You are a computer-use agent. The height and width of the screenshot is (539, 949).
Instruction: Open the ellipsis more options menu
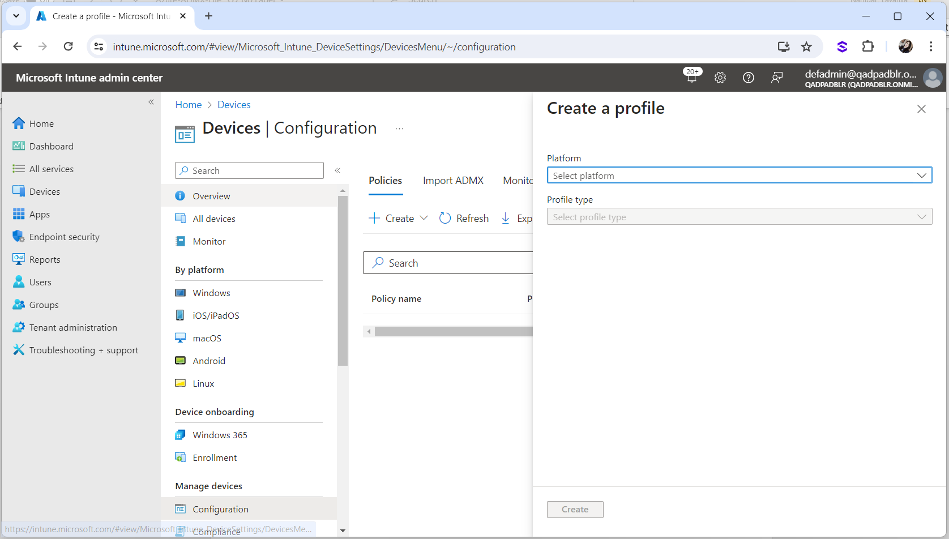pyautogui.click(x=399, y=129)
